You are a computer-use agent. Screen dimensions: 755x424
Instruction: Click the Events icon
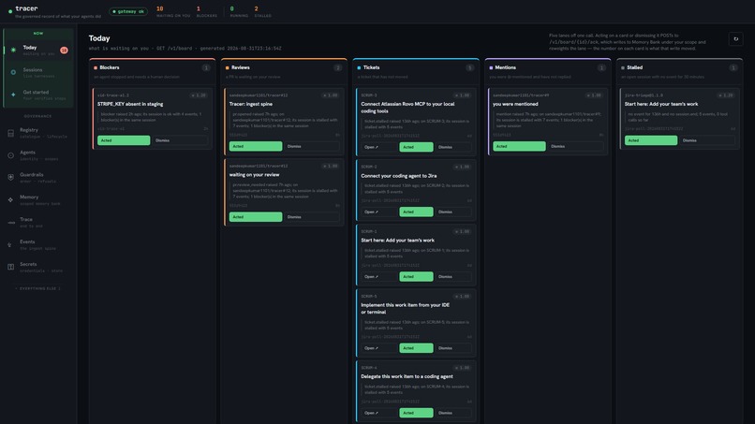coord(9,244)
